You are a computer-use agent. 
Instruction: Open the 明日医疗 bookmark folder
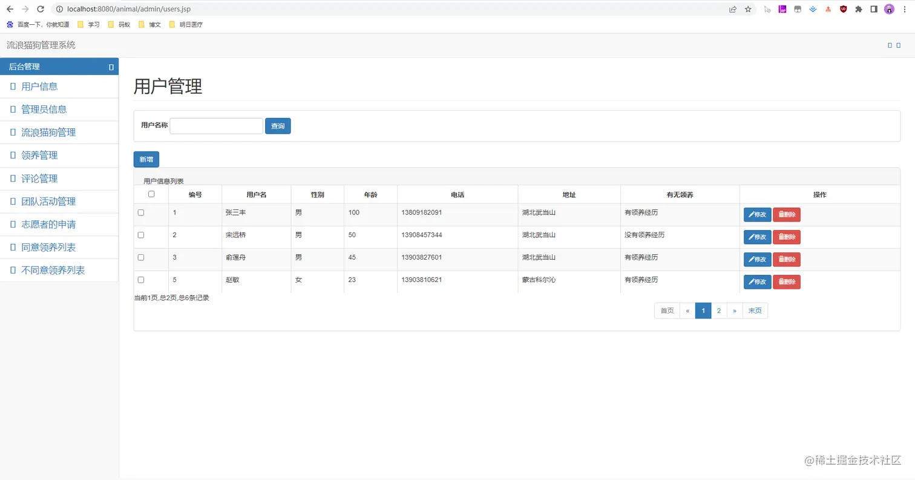tap(186, 25)
